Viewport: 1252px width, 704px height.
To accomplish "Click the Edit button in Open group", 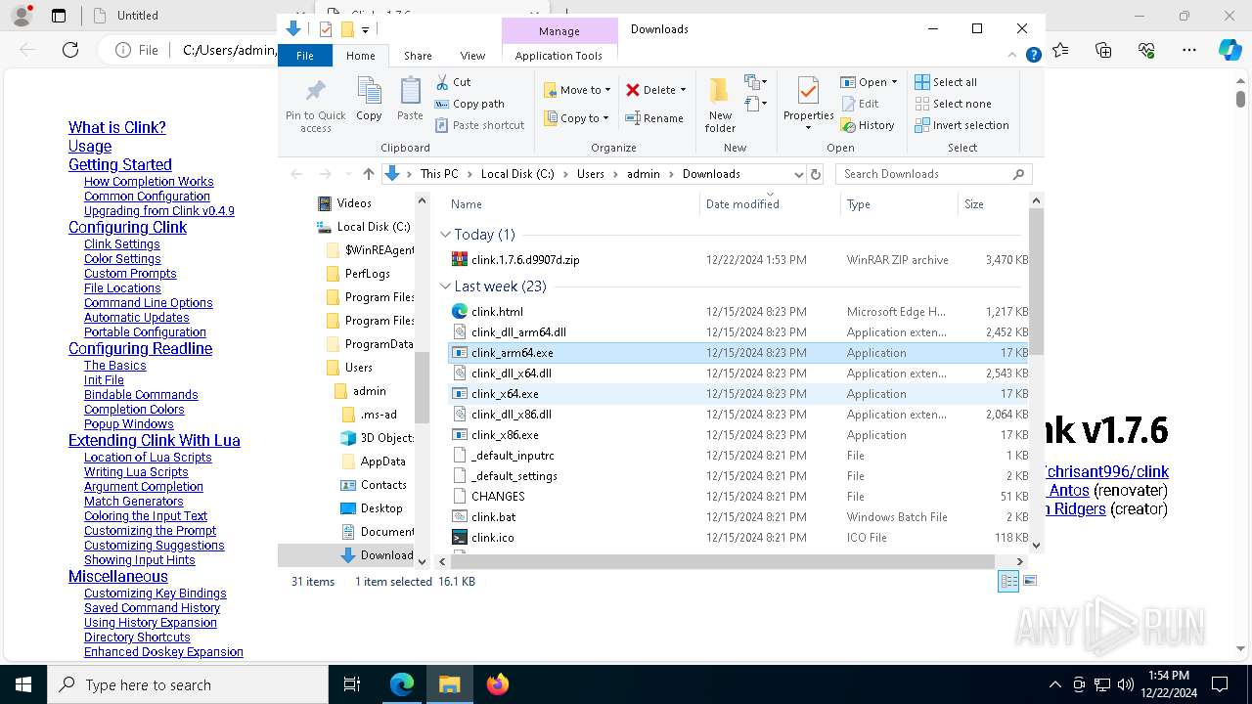I will tap(860, 104).
